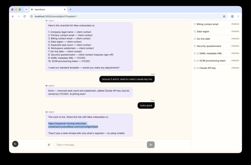Toggle the Billing contact email status circle
Viewport: 251px width, 165px height.
click(195, 24)
